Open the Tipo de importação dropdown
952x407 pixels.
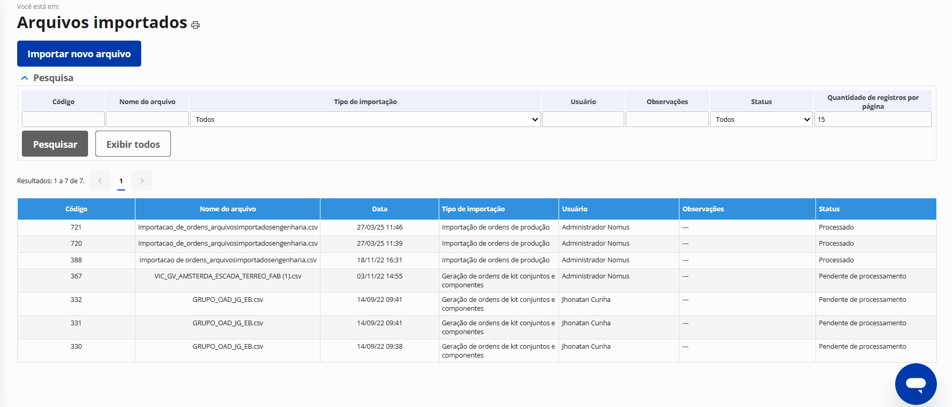(x=365, y=119)
